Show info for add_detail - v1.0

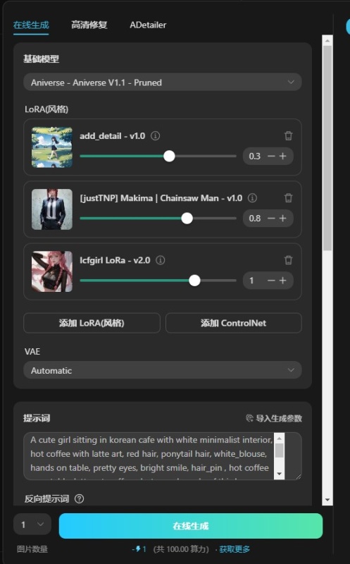(x=155, y=136)
